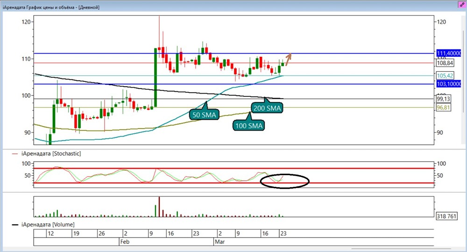
Task: Click the date 12 on time axis
Action: click(50, 233)
